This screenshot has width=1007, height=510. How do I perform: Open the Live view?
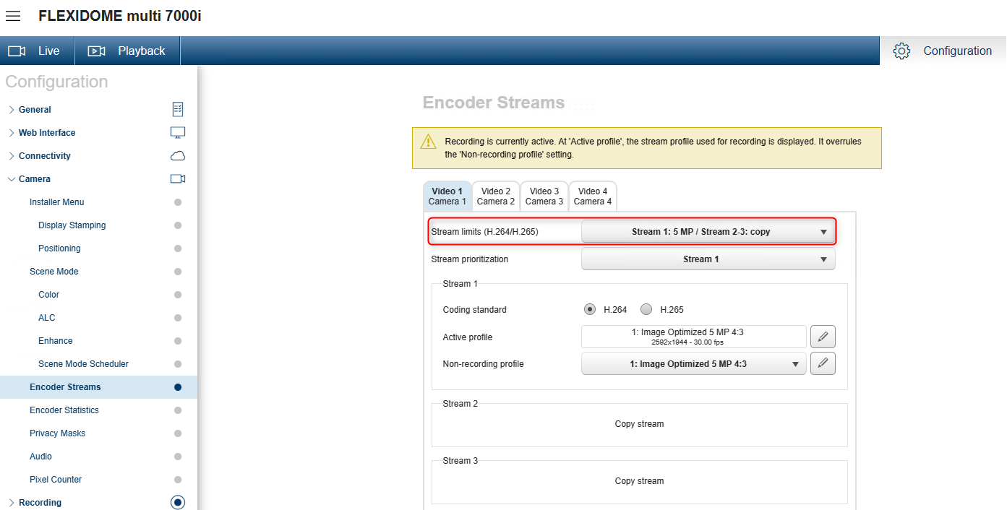[36, 51]
